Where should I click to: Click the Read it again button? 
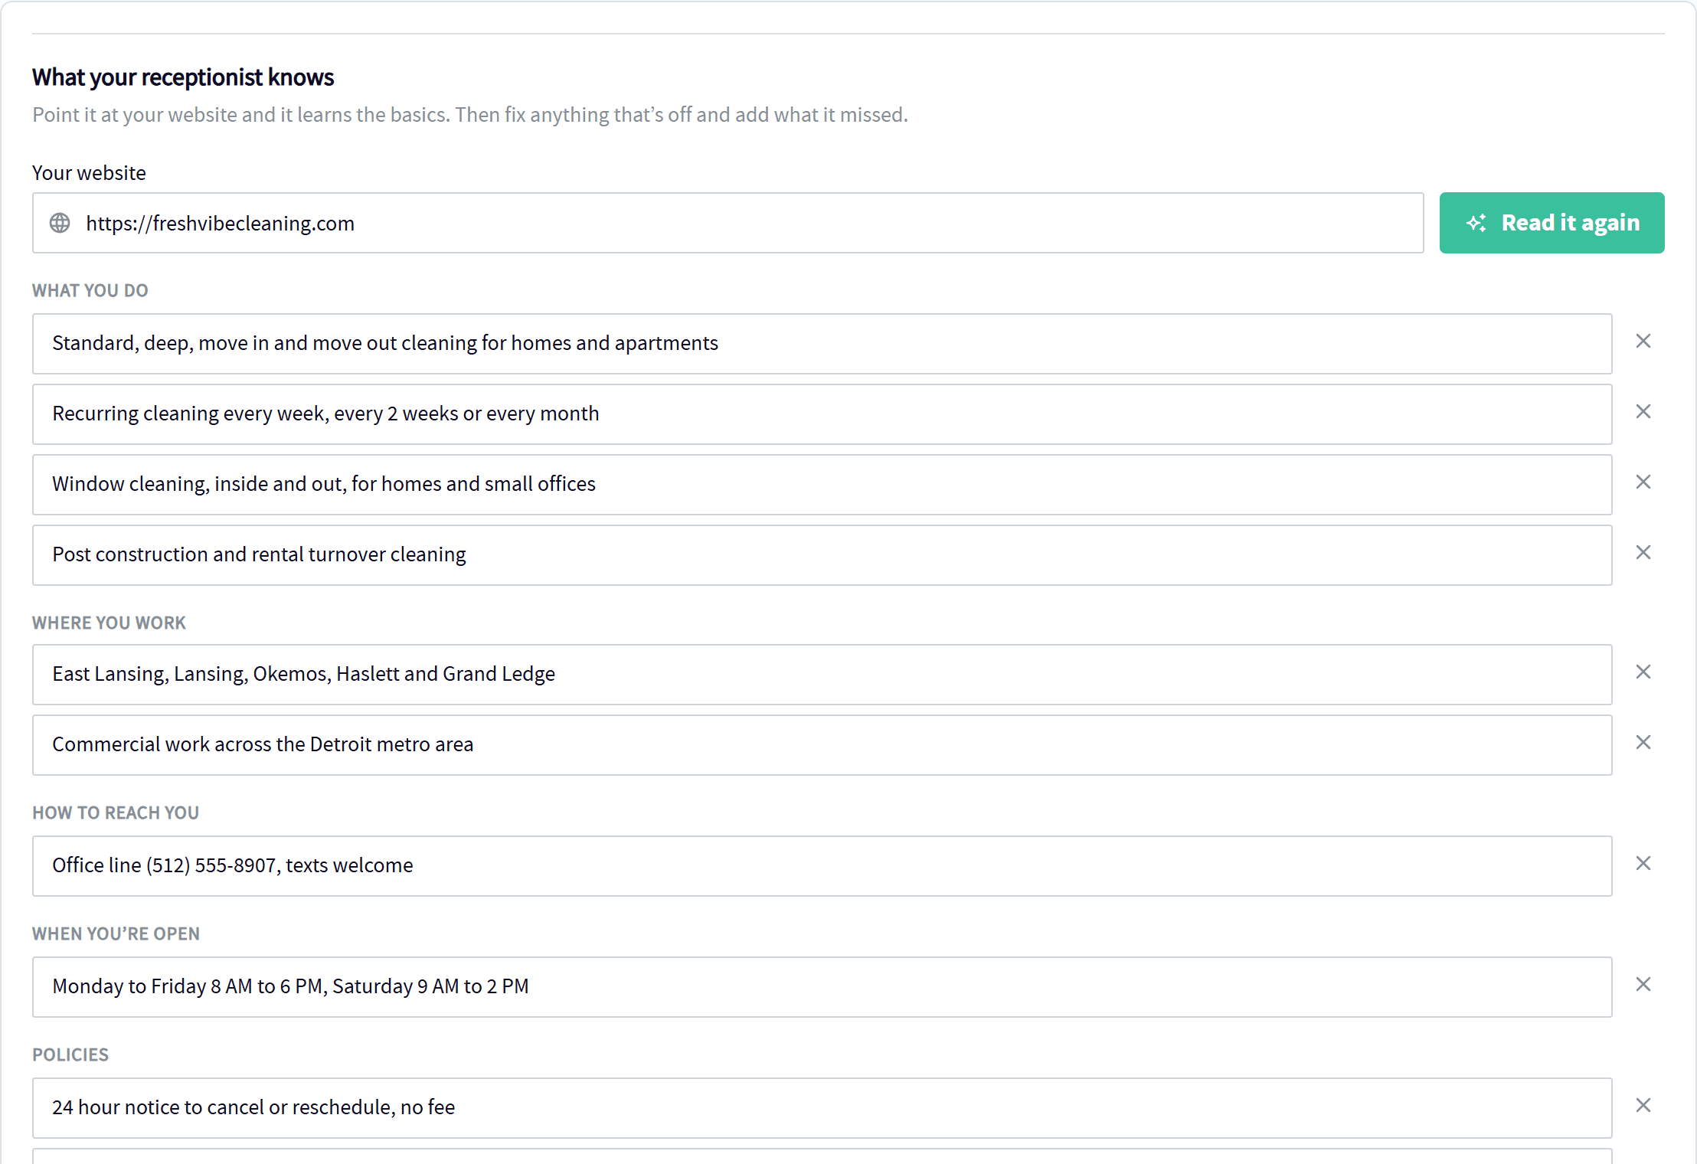[1551, 223]
